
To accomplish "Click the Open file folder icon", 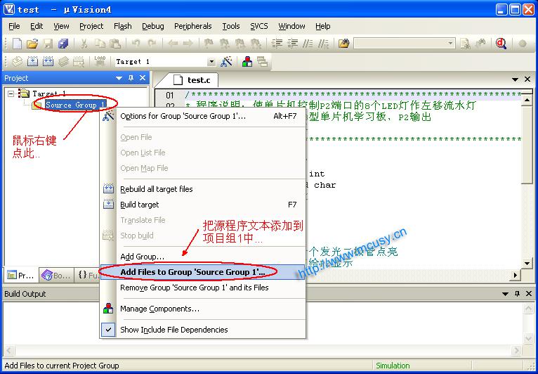I will click(32, 44).
